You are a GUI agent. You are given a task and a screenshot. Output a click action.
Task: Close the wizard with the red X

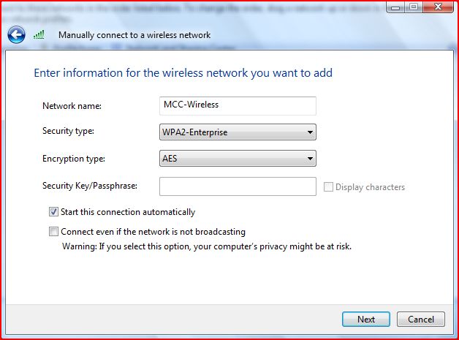pos(438,7)
